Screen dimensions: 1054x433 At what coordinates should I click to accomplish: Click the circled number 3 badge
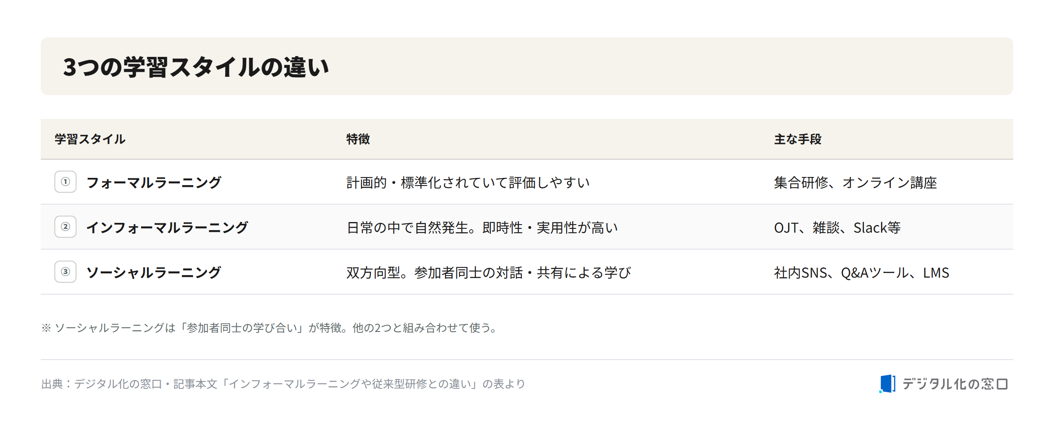pos(65,272)
